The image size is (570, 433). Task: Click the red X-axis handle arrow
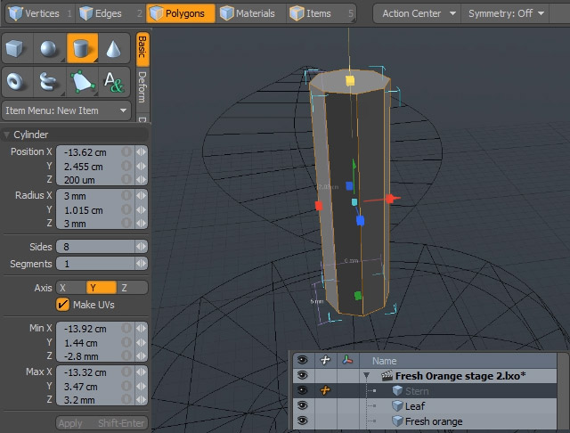392,199
